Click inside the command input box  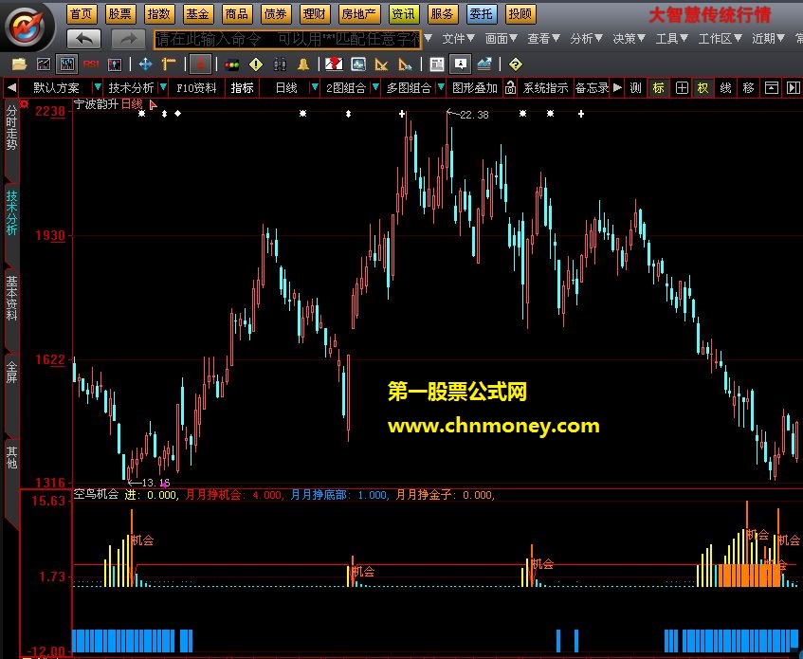[x=288, y=39]
